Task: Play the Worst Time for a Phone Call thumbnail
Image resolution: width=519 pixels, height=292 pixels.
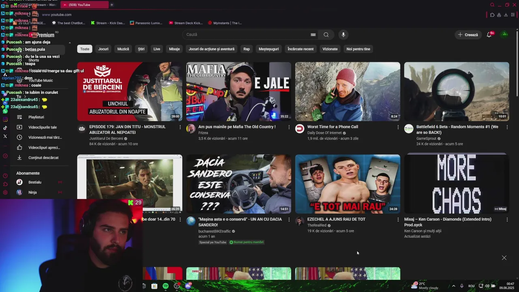Action: click(x=347, y=92)
